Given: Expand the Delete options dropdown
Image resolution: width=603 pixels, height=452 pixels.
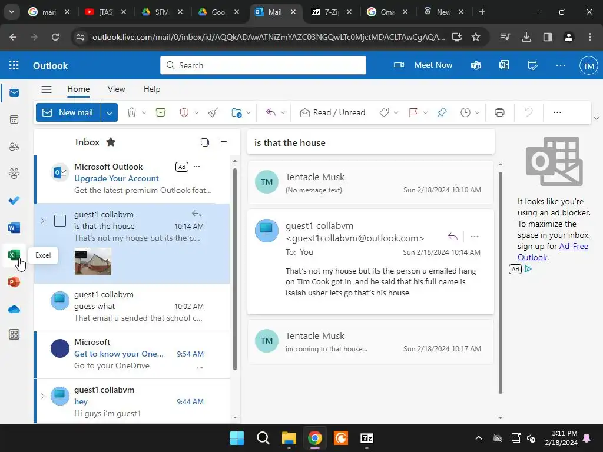Looking at the screenshot, I should click(x=144, y=112).
